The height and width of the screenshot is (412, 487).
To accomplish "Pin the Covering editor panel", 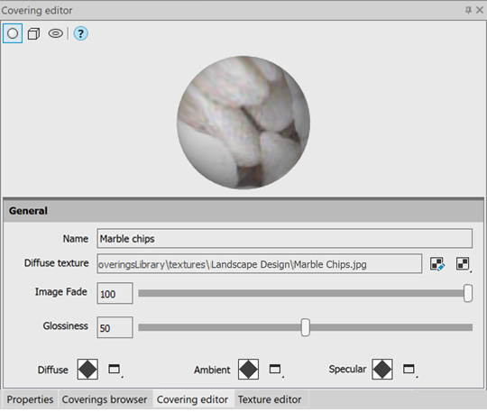I will pyautogui.click(x=468, y=10).
